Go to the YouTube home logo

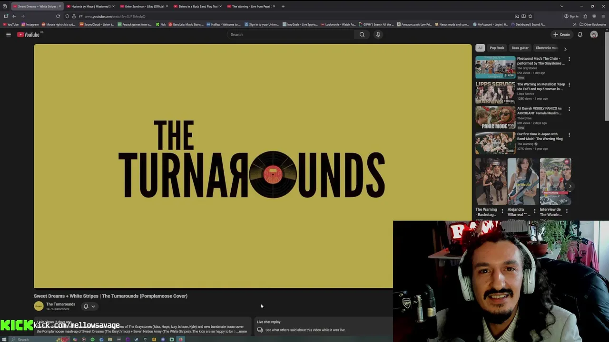pyautogui.click(x=29, y=35)
